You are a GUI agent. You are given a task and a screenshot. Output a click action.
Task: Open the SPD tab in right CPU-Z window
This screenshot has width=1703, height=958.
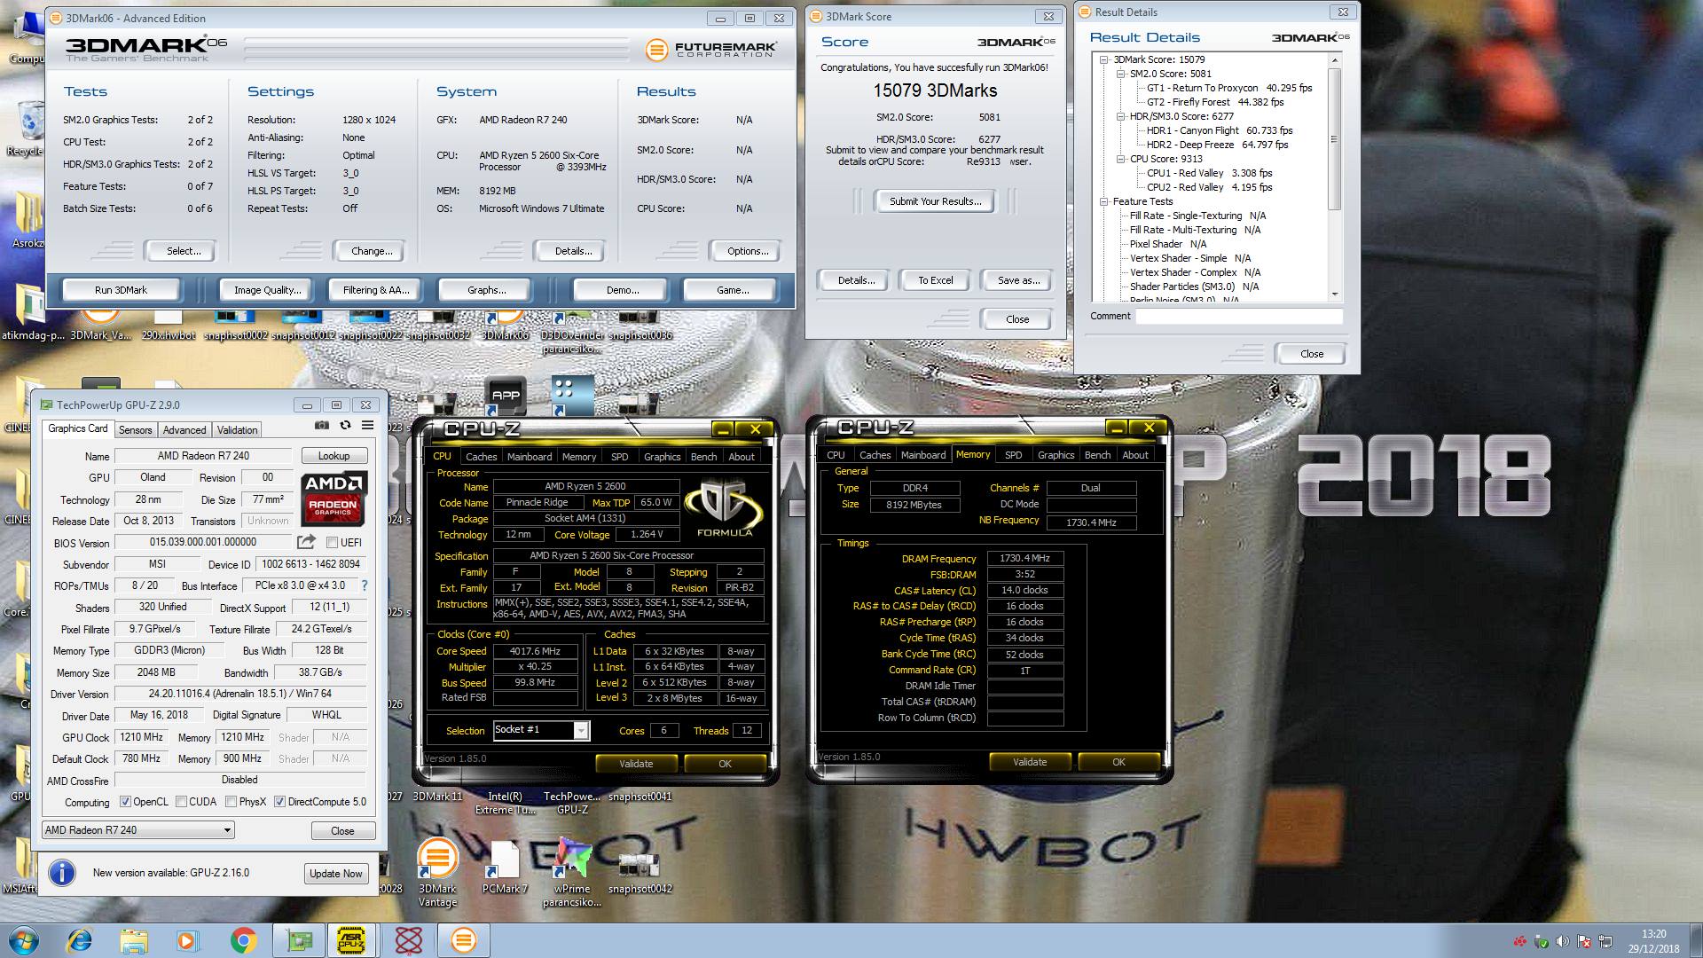[x=1013, y=455]
